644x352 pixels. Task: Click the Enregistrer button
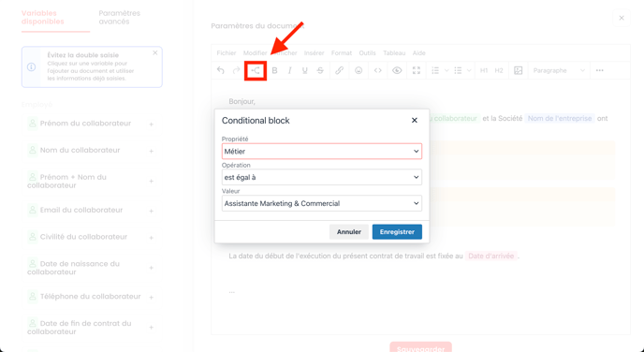[x=397, y=231]
